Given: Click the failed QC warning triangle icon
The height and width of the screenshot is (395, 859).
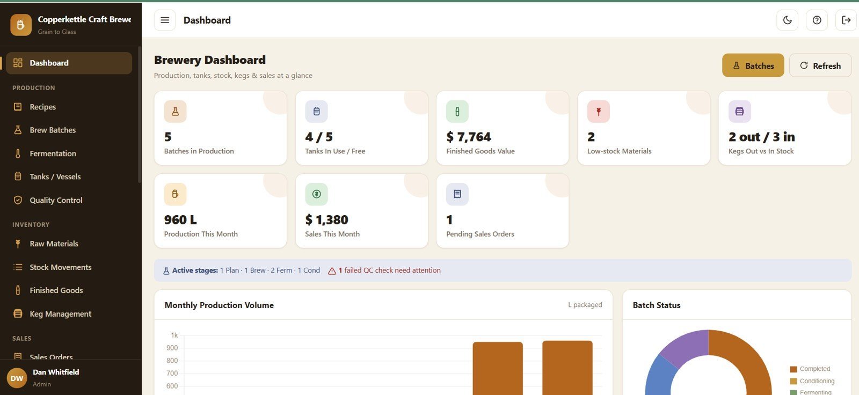Looking at the screenshot, I should (332, 271).
